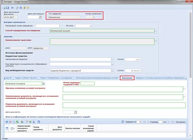
Task: Click the Дата регистрации input field
Action: (x=33, y=17)
